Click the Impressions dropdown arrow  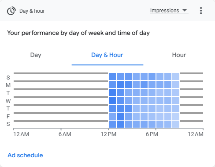pyautogui.click(x=185, y=11)
